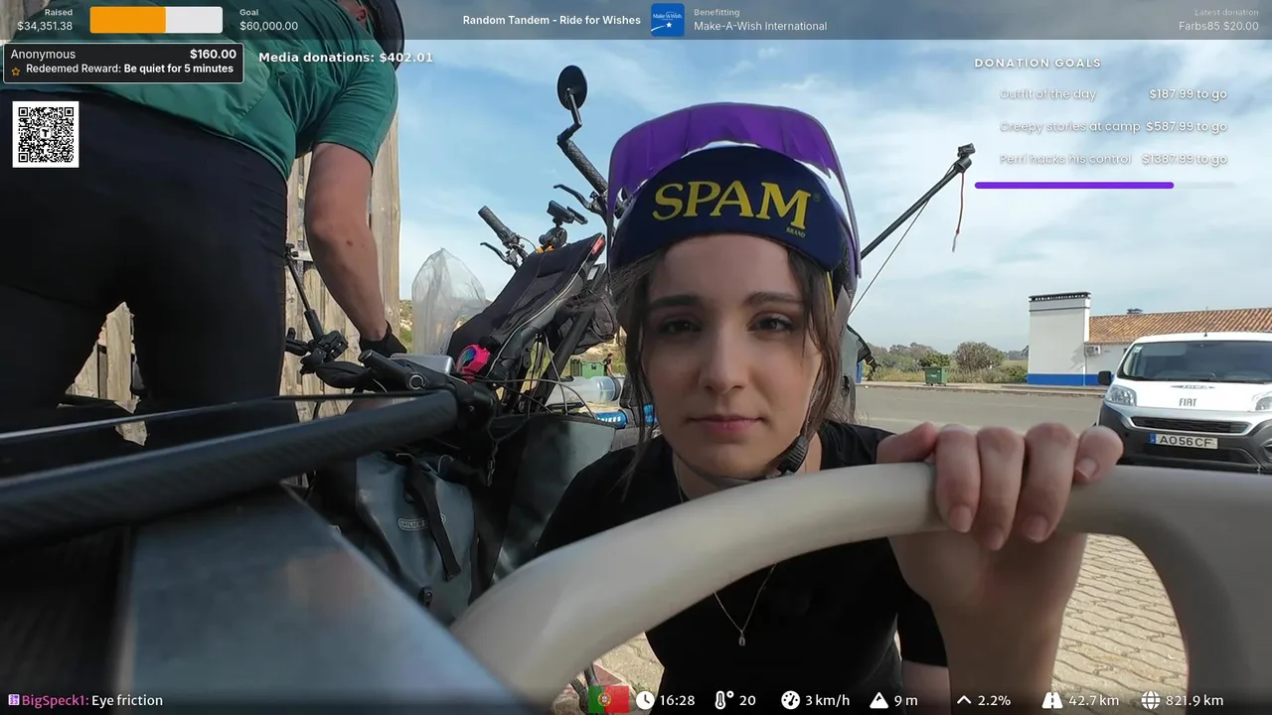The width and height of the screenshot is (1272, 715).
Task: Click the 821.9 km total distance readout
Action: point(1194,700)
